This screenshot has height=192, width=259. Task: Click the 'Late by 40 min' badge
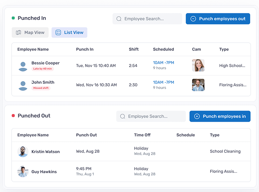tap(43, 69)
